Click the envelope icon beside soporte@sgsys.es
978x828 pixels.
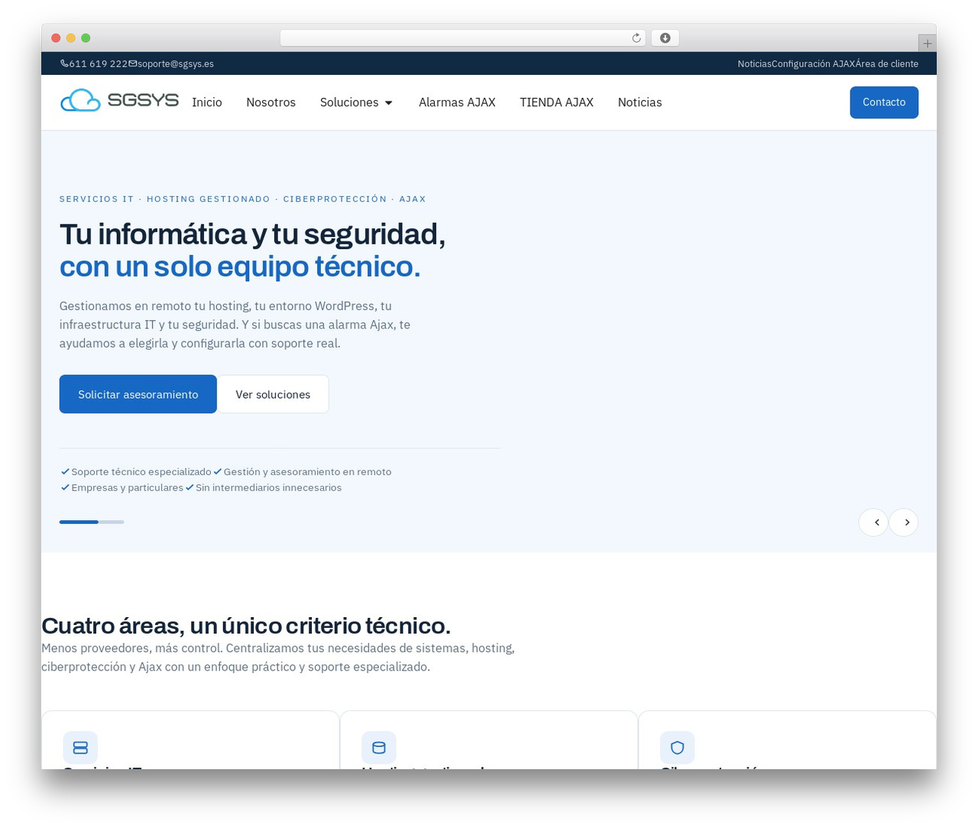tap(133, 63)
